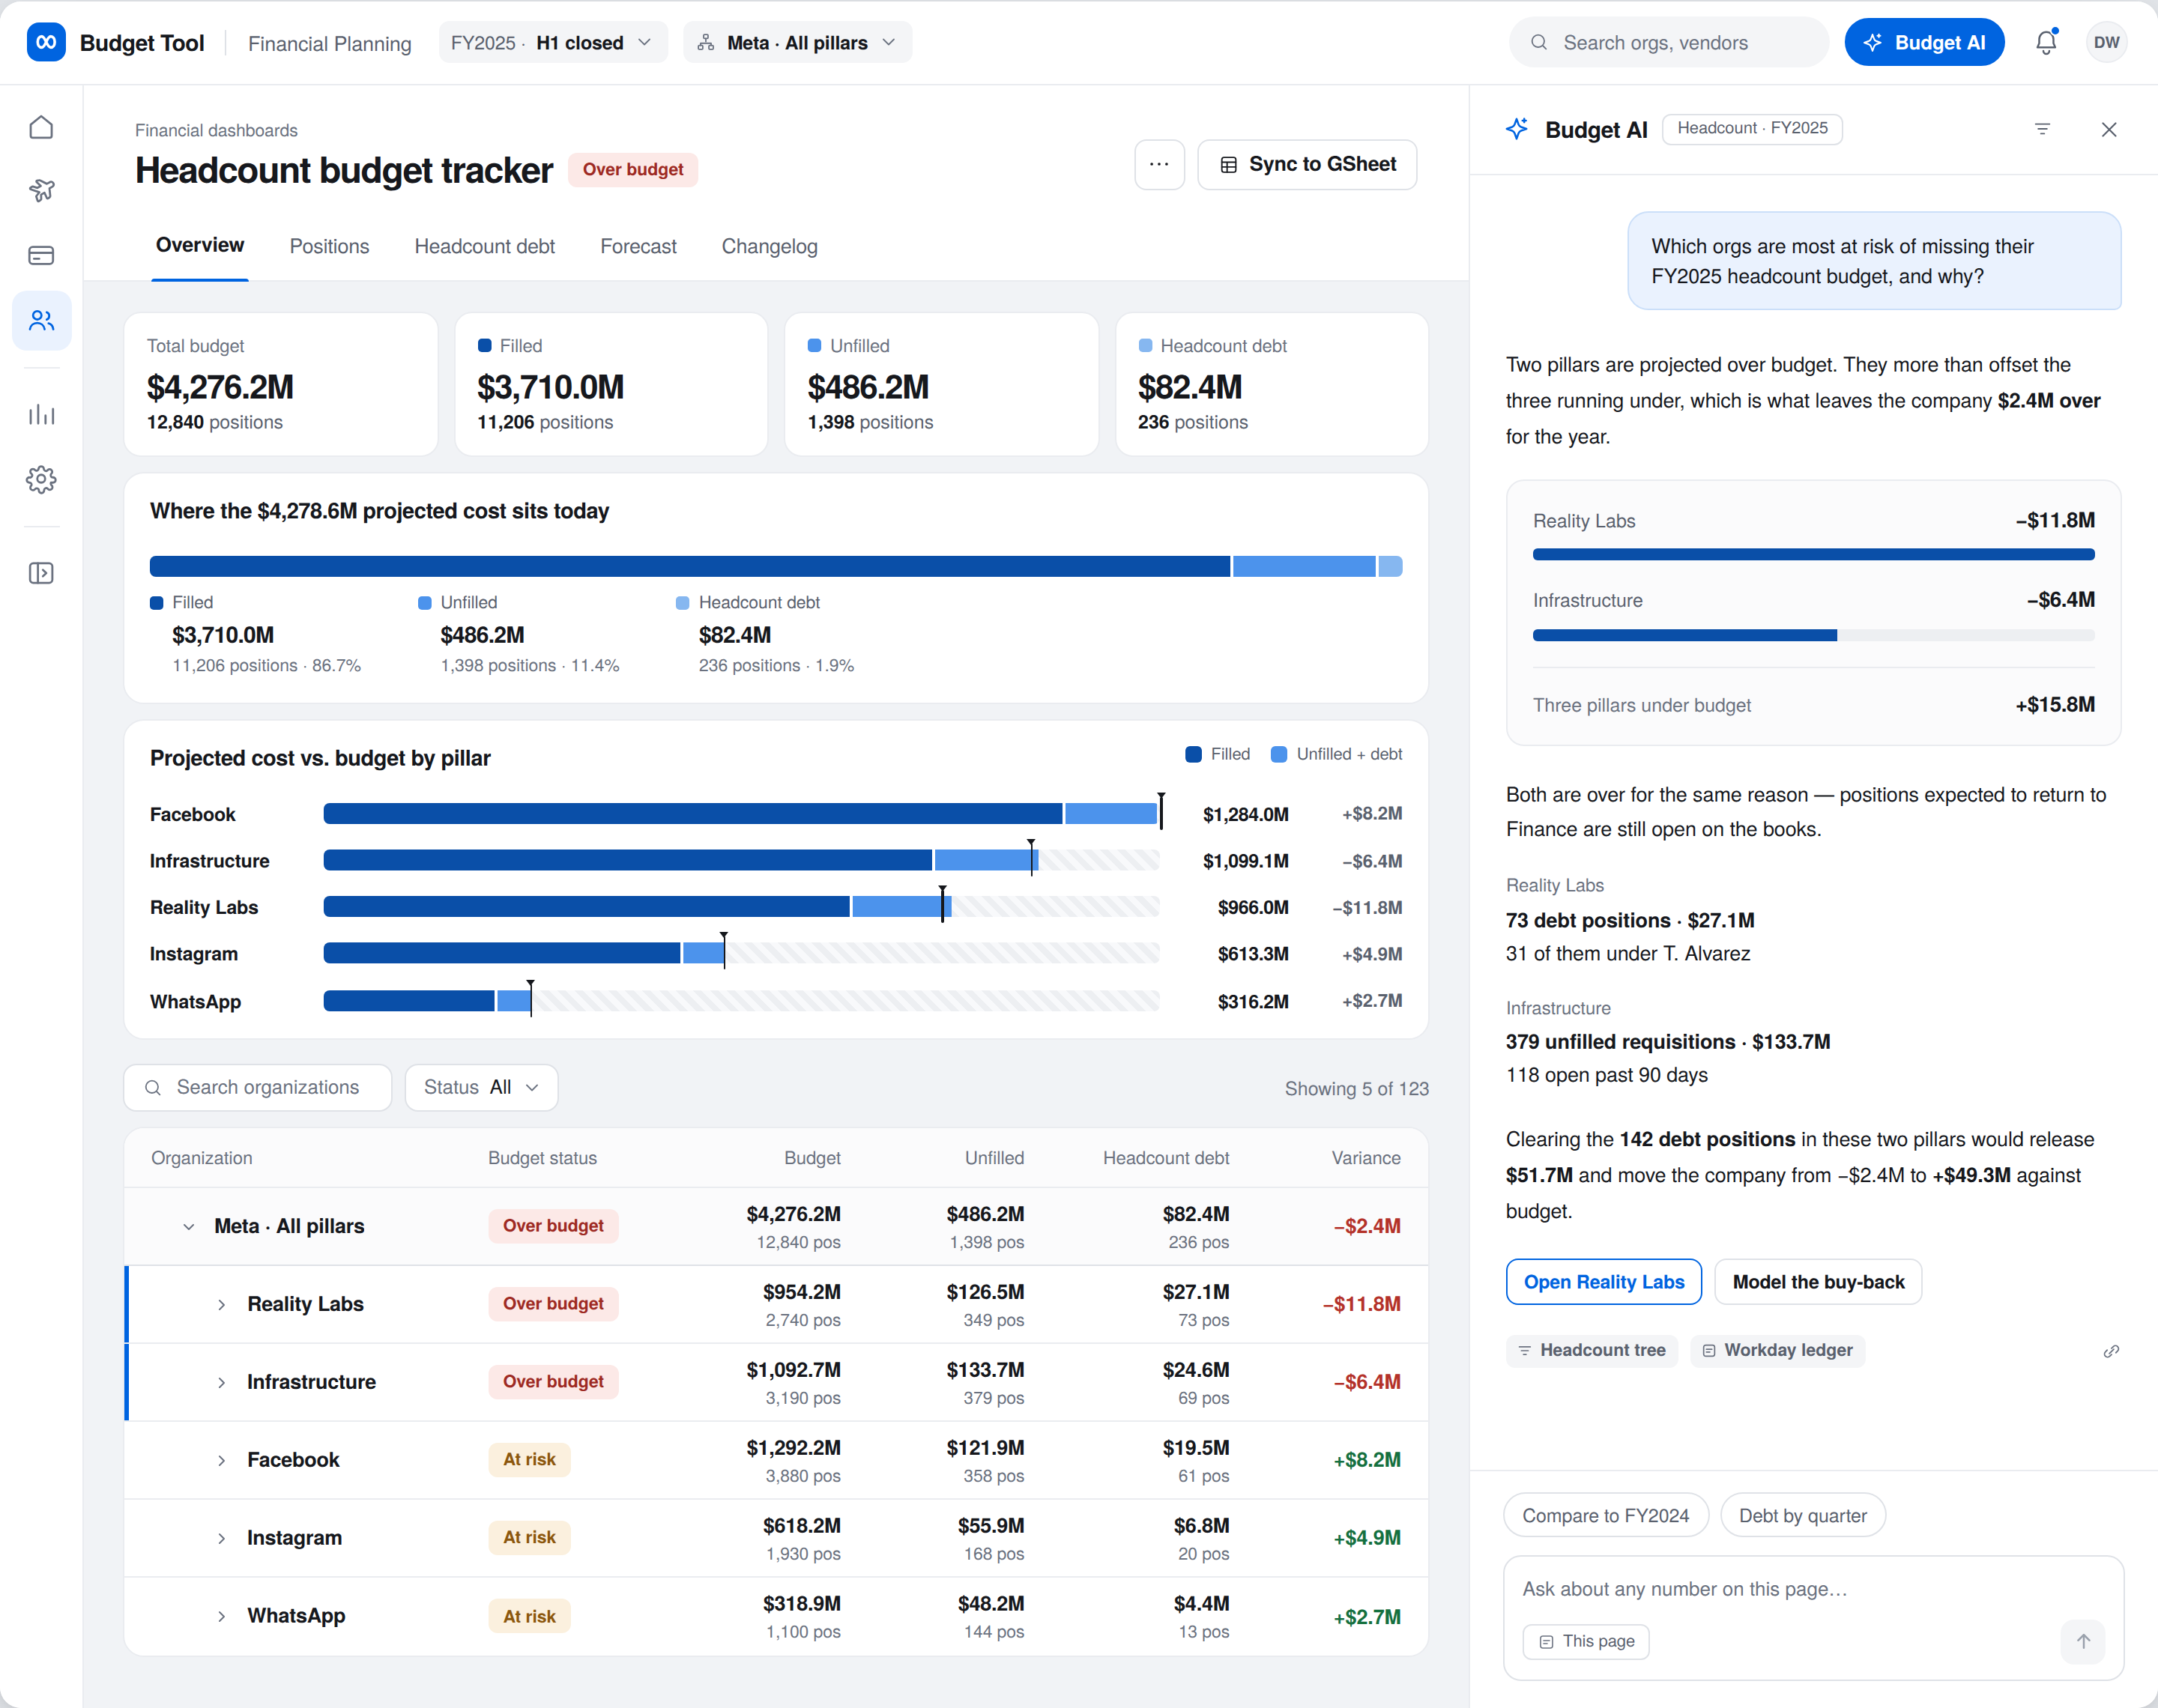This screenshot has width=2158, height=1708.
Task: Click the WhatsApp pillar cost bar
Action: [742, 1000]
